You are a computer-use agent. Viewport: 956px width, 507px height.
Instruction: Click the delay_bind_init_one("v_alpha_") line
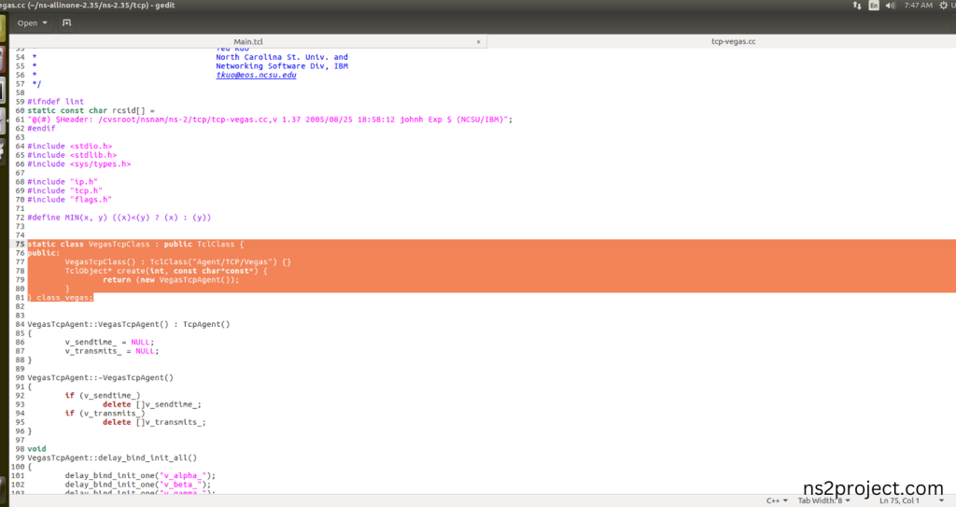[140, 476]
